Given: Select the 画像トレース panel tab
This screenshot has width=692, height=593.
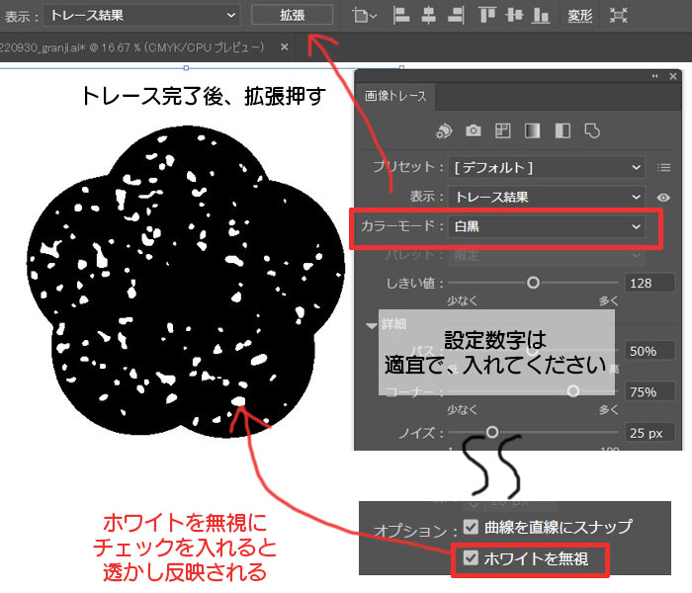Looking at the screenshot, I should 395,96.
